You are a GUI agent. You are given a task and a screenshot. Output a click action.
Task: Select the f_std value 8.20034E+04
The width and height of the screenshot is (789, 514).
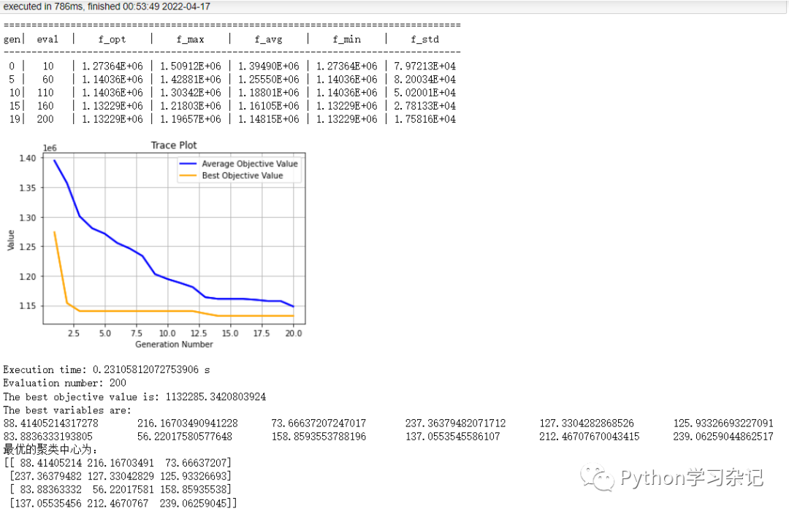(x=425, y=80)
